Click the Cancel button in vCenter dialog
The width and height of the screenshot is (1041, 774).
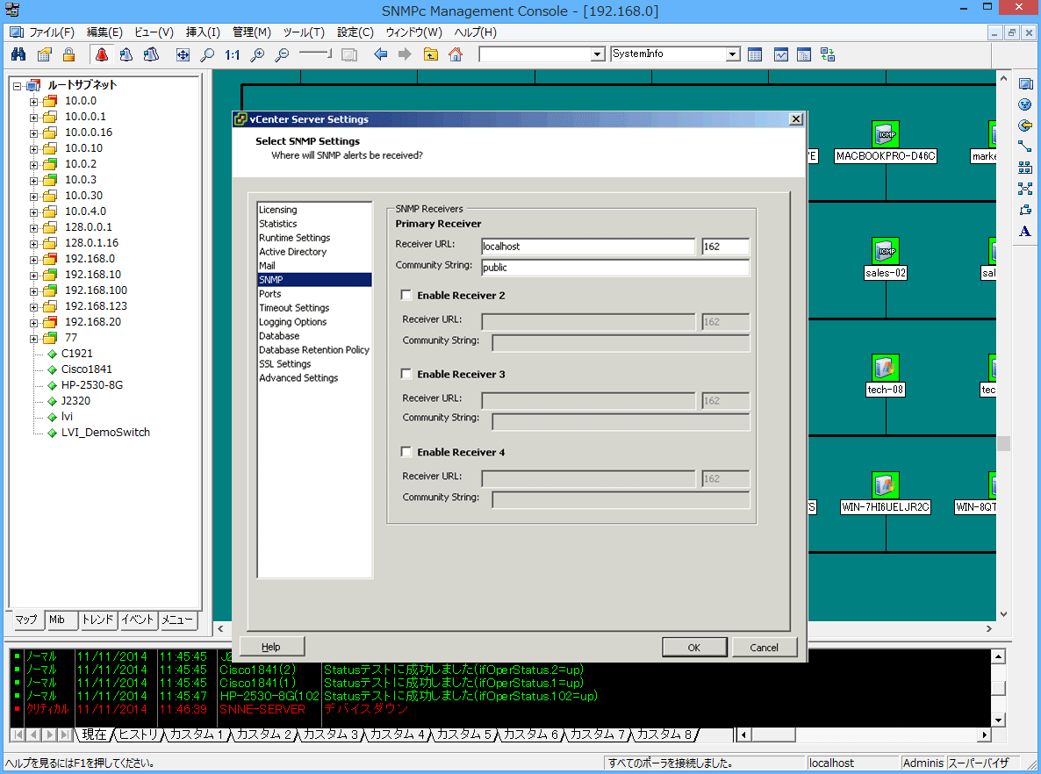coord(765,648)
